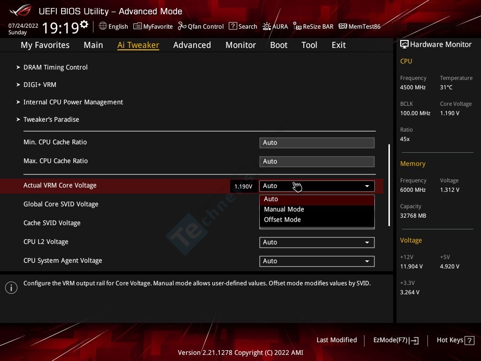Open the Exit tab
The height and width of the screenshot is (361, 481).
[x=339, y=45]
